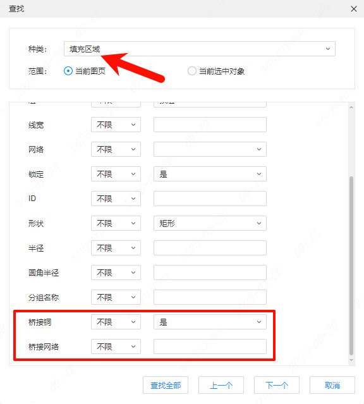This screenshot has height=404, width=364.
Task: Click the 取消 button
Action: (332, 385)
